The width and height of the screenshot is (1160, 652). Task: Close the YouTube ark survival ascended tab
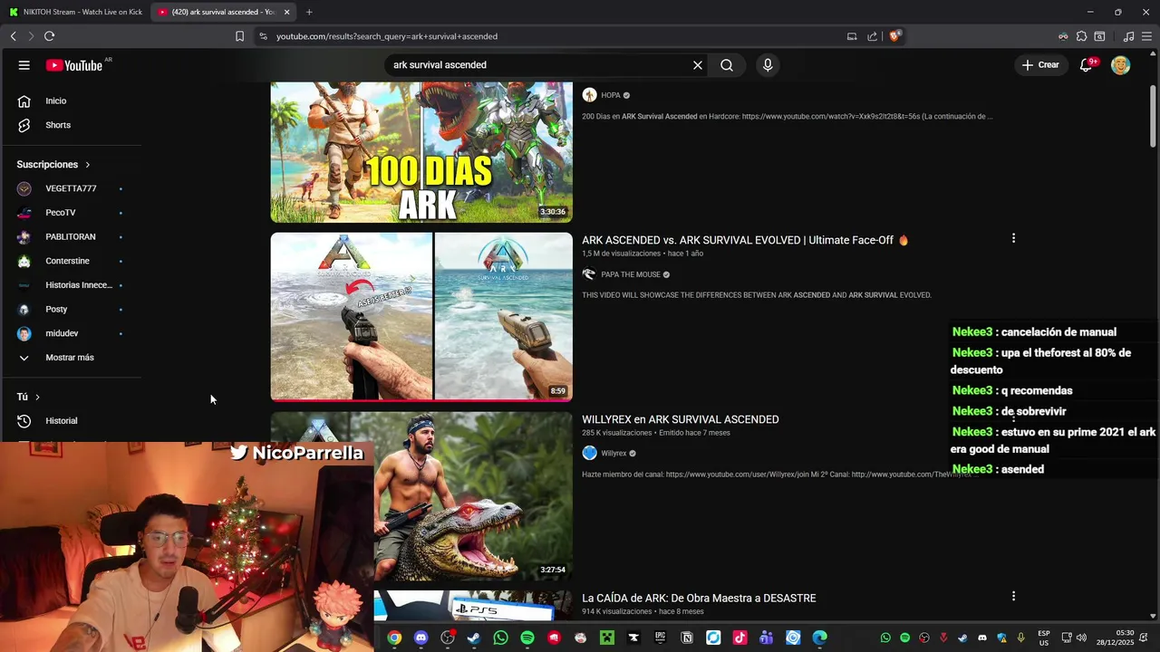pyautogui.click(x=286, y=12)
